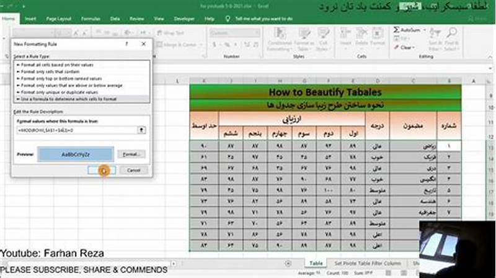496x278 pixels.
Task: Select 'Format only cells that contain'
Action: 81,71
